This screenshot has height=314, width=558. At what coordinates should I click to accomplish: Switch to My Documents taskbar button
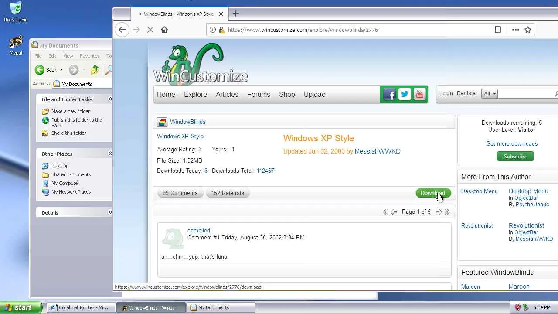coord(221,307)
